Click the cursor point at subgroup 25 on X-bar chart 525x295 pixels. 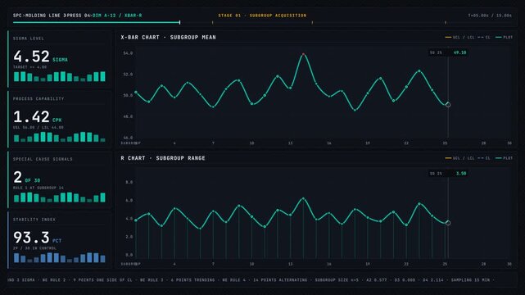click(x=448, y=105)
